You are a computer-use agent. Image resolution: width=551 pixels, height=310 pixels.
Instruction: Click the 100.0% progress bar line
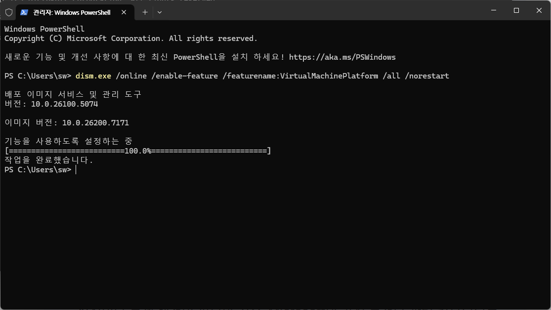(x=138, y=151)
